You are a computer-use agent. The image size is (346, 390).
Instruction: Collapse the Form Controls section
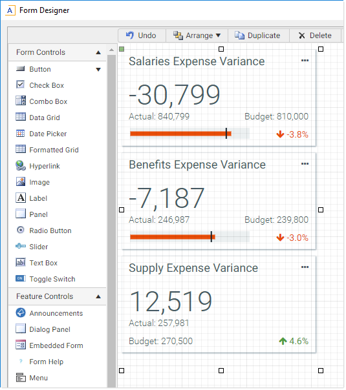coord(98,52)
